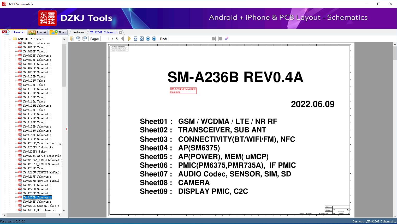397x224 pixels.
Task: Click the Version:1.0.0.52 status text
Action: (13, 221)
